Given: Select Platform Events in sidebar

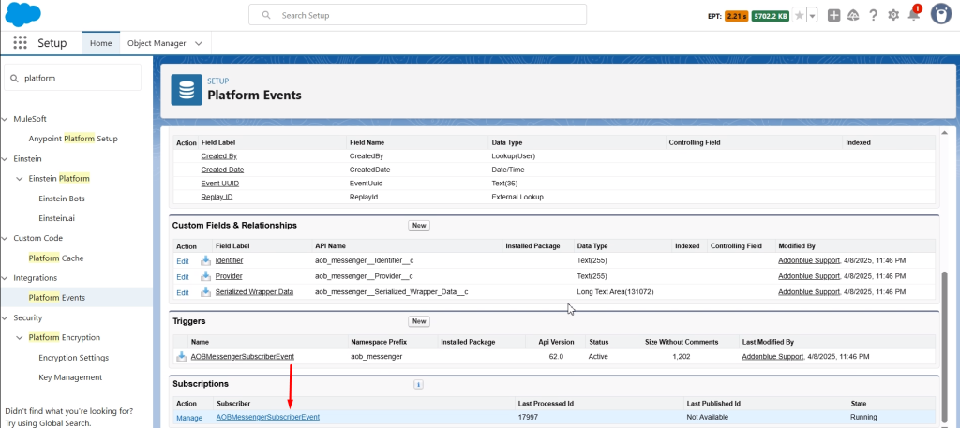Looking at the screenshot, I should pos(57,298).
